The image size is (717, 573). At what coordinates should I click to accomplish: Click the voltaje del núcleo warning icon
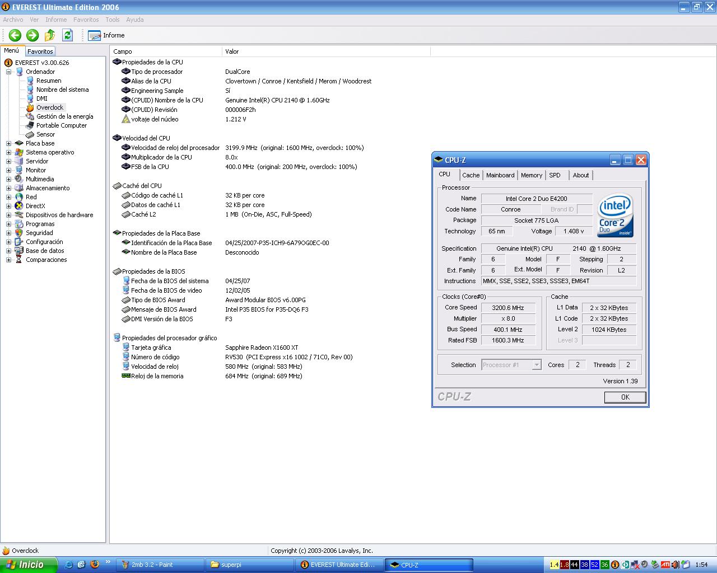pos(126,119)
